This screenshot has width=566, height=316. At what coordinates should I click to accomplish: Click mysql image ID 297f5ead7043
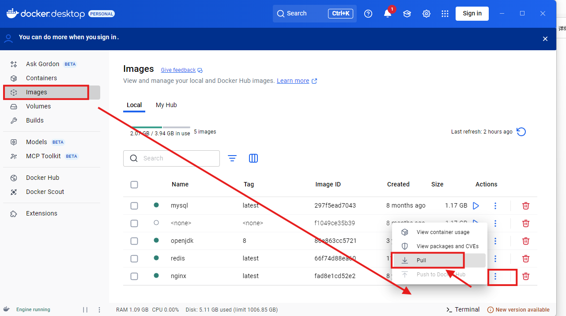[335, 205]
